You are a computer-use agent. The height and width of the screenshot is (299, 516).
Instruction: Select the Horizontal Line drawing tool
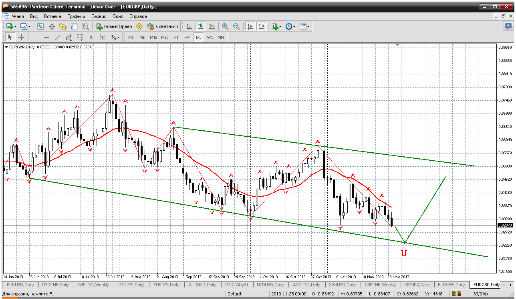click(x=46, y=37)
